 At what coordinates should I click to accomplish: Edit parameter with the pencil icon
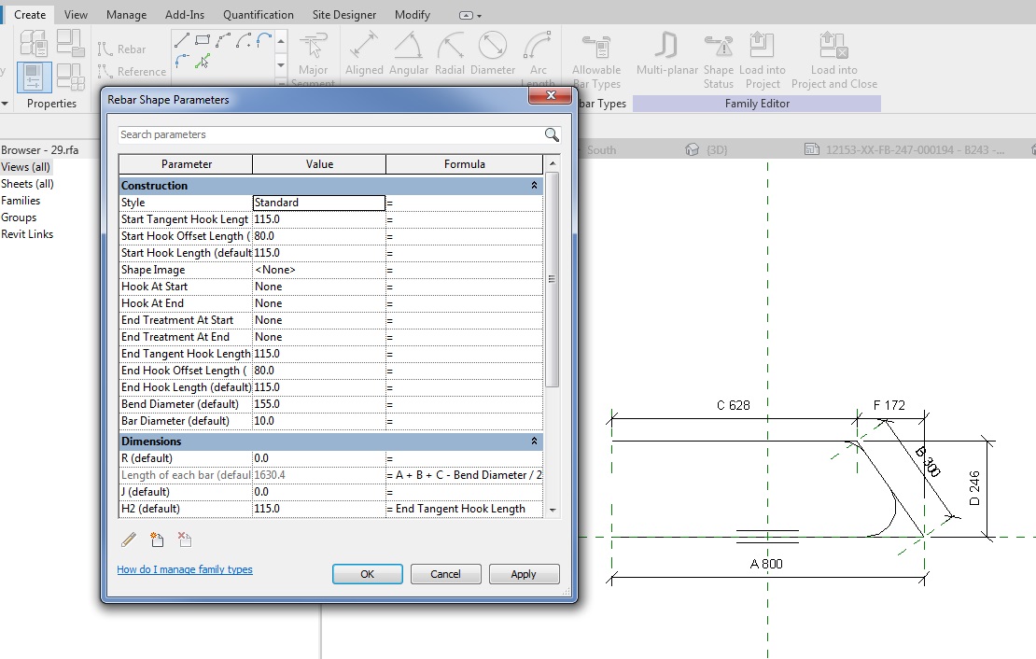(130, 539)
